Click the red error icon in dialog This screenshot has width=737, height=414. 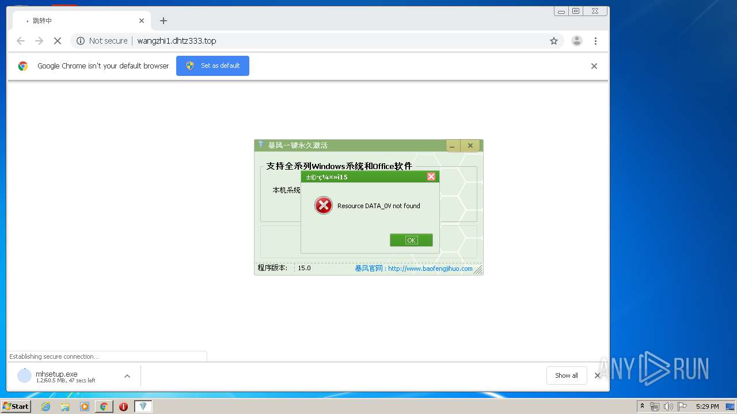324,205
